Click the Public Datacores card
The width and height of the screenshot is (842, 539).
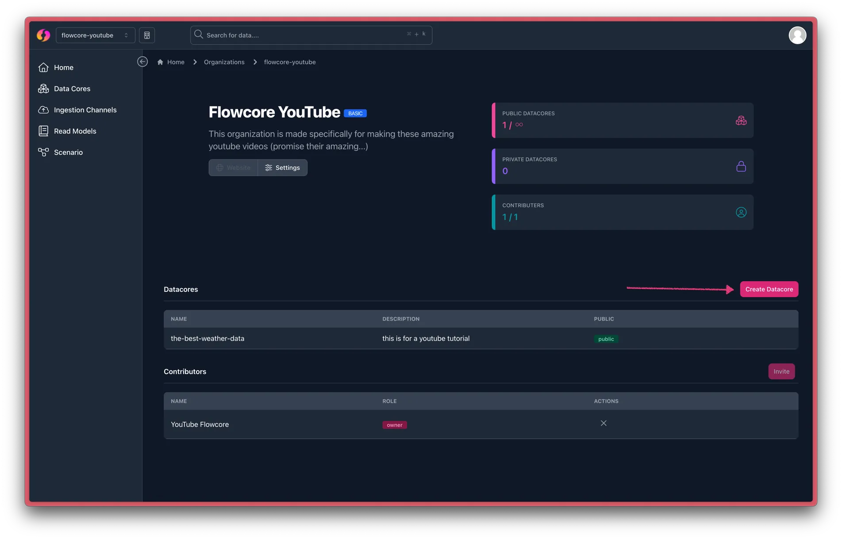(x=623, y=120)
